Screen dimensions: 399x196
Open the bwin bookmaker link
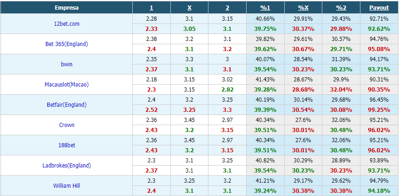click(x=67, y=64)
